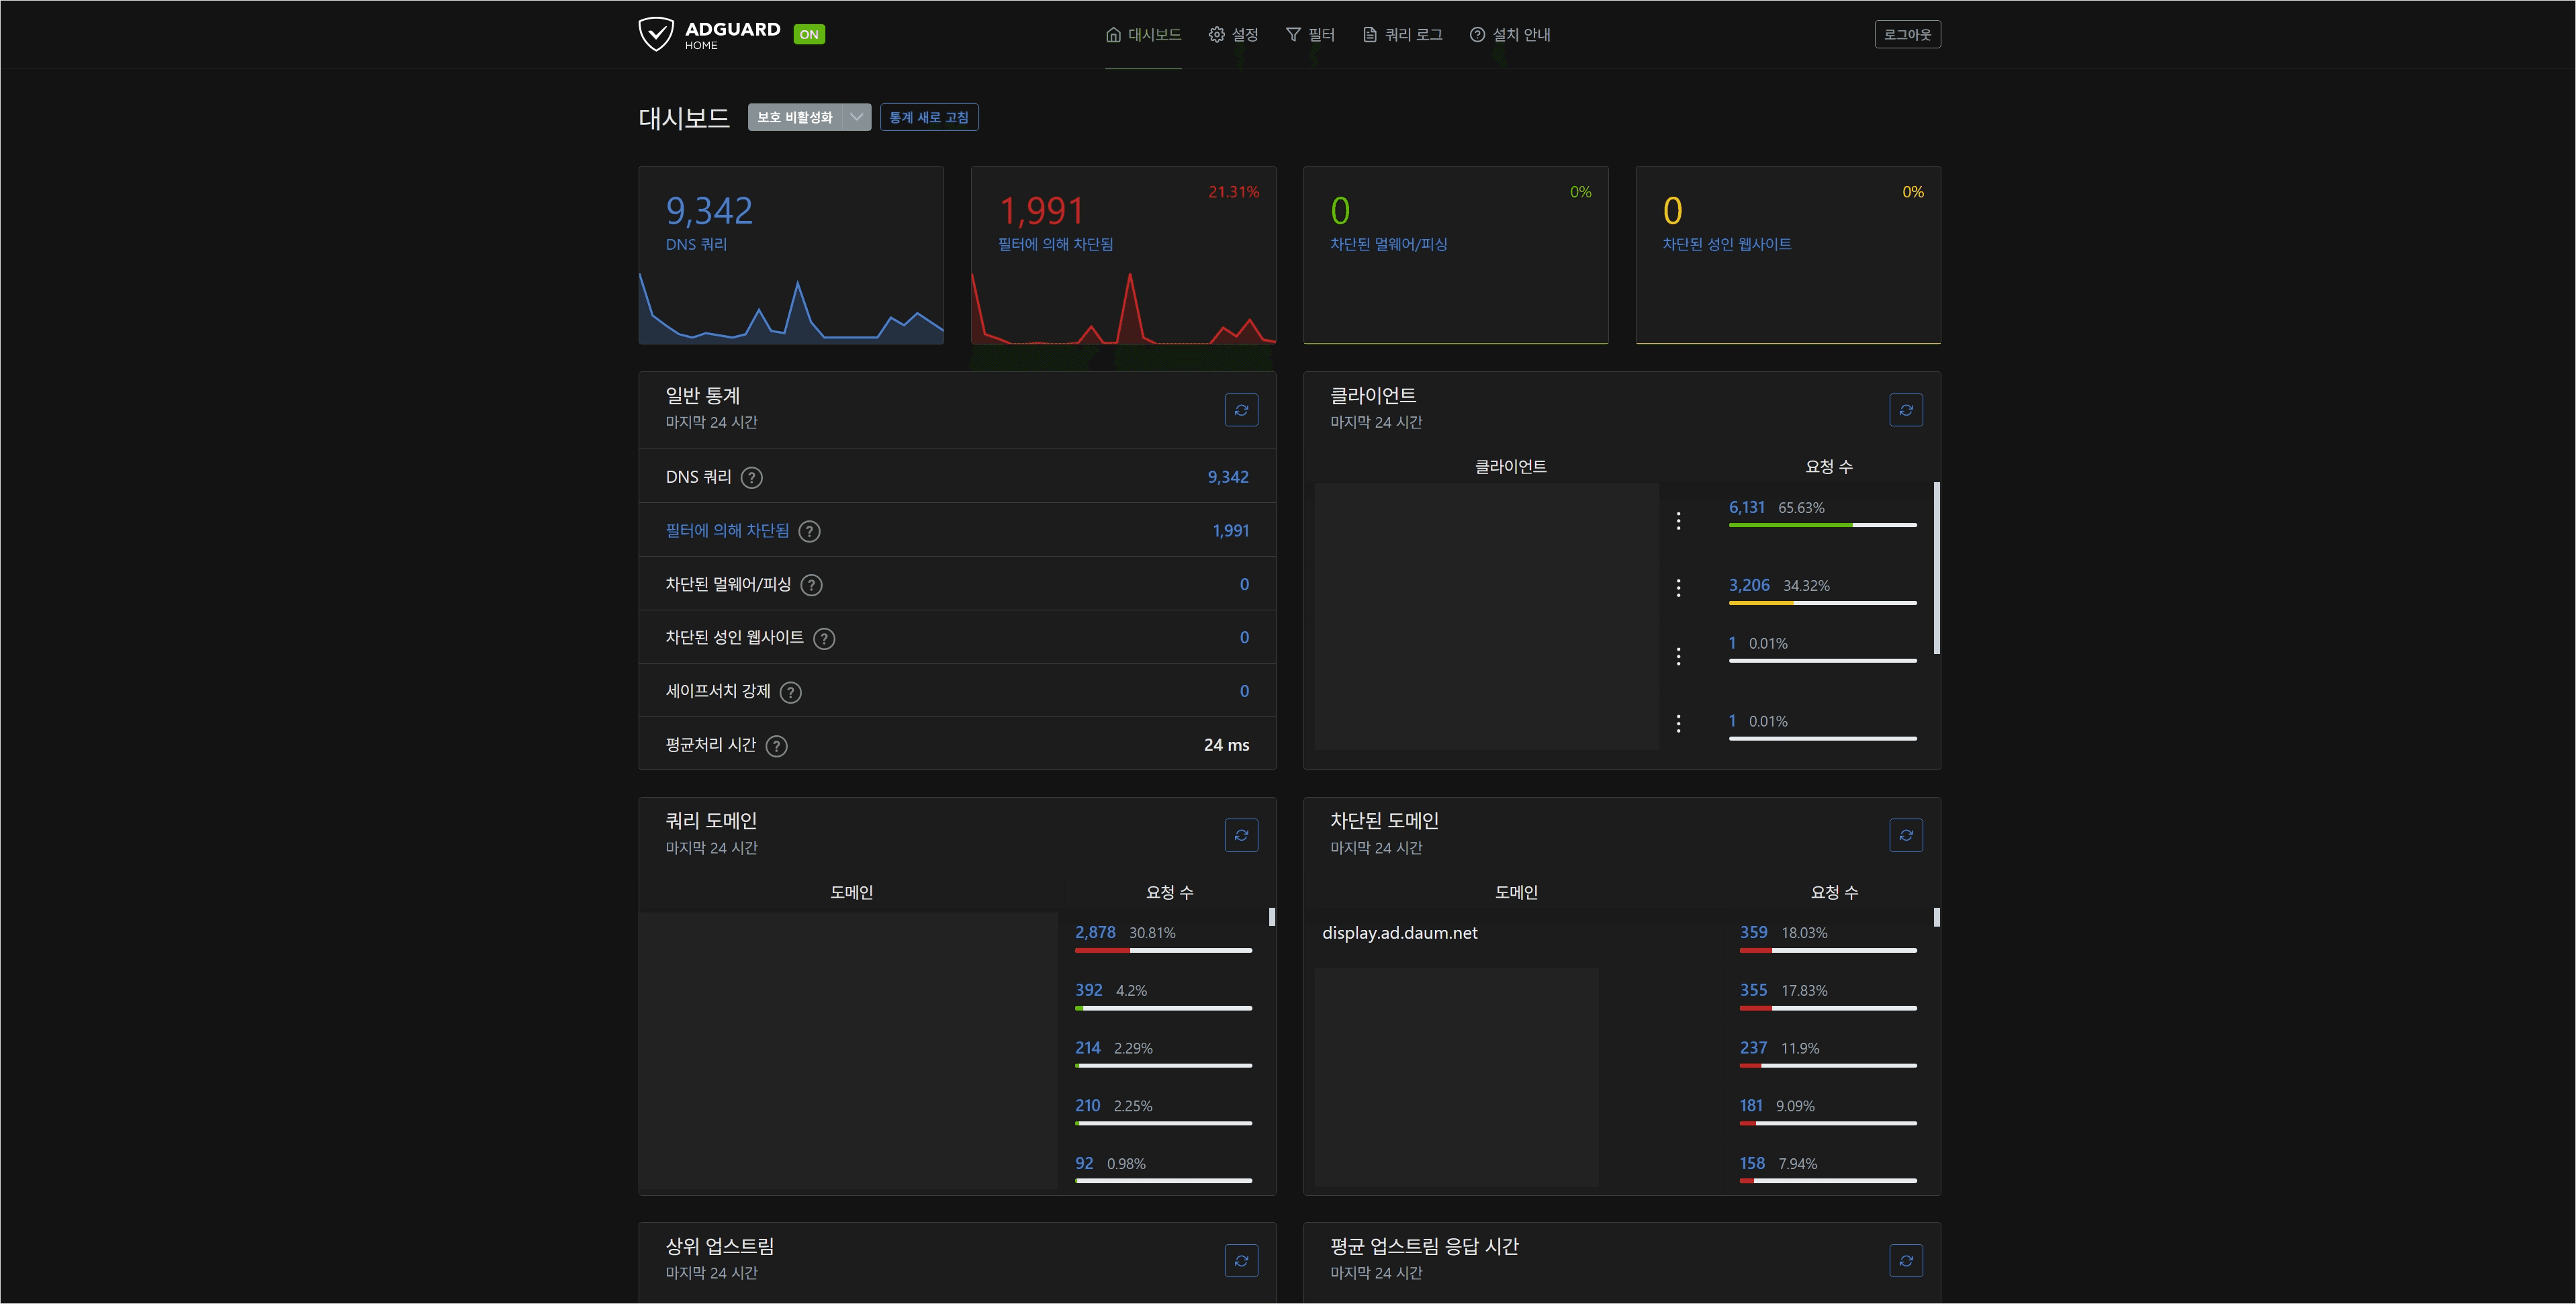
Task: Click the 3,206 client request count
Action: click(1749, 586)
